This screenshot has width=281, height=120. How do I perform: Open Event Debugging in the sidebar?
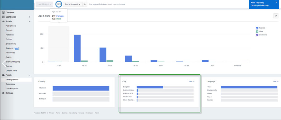(13, 62)
